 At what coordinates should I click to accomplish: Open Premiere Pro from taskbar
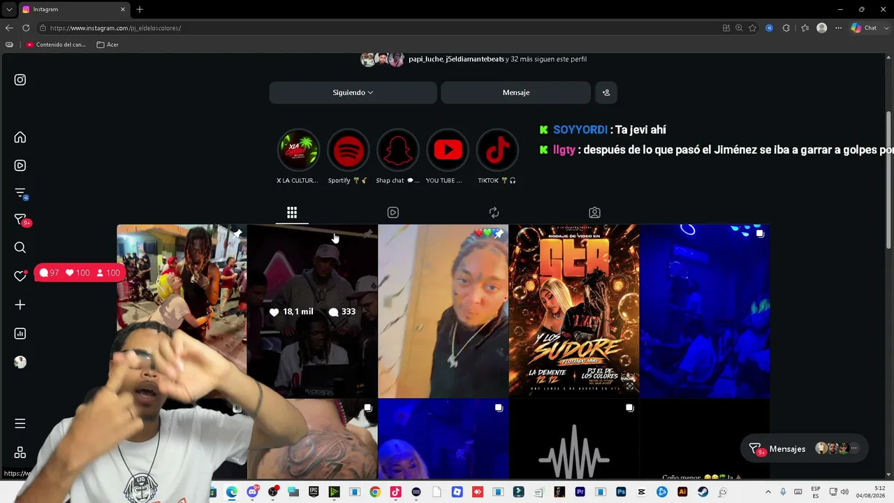(580, 492)
